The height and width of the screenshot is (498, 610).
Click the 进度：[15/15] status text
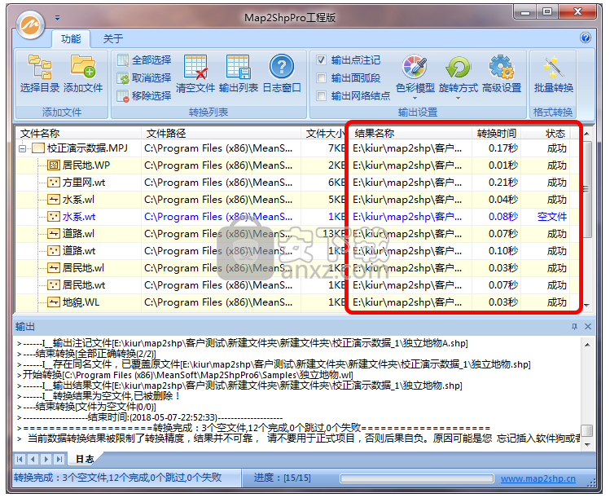click(x=283, y=478)
